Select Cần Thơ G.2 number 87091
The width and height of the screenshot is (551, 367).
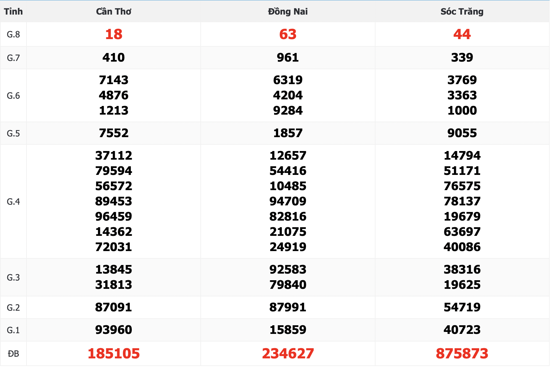tap(114, 307)
